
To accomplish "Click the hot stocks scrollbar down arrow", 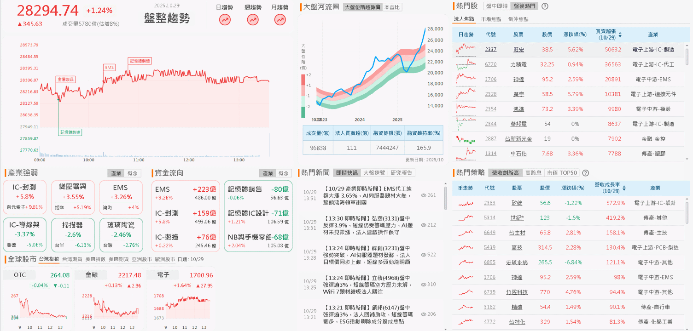I will tap(687, 159).
